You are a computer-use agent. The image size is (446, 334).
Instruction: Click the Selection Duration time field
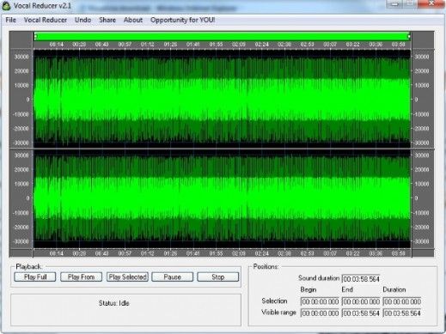point(402,301)
